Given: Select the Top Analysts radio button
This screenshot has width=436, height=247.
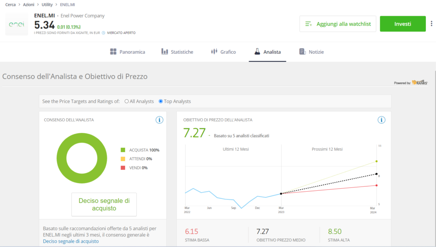Looking at the screenshot, I should pos(161,101).
